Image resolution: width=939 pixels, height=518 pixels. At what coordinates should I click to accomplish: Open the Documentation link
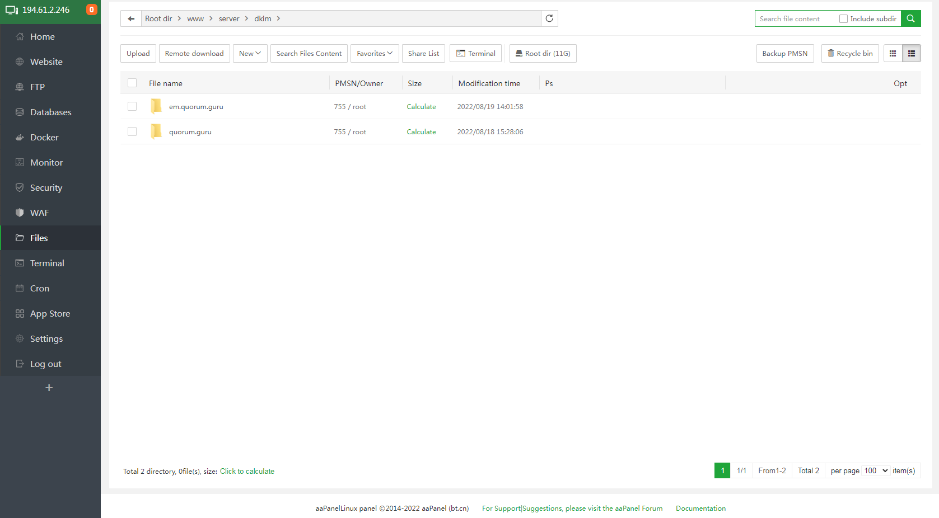pyautogui.click(x=700, y=508)
